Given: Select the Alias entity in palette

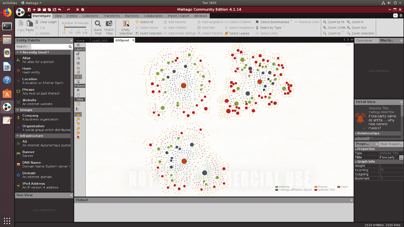Looking at the screenshot, I should (x=43, y=60).
